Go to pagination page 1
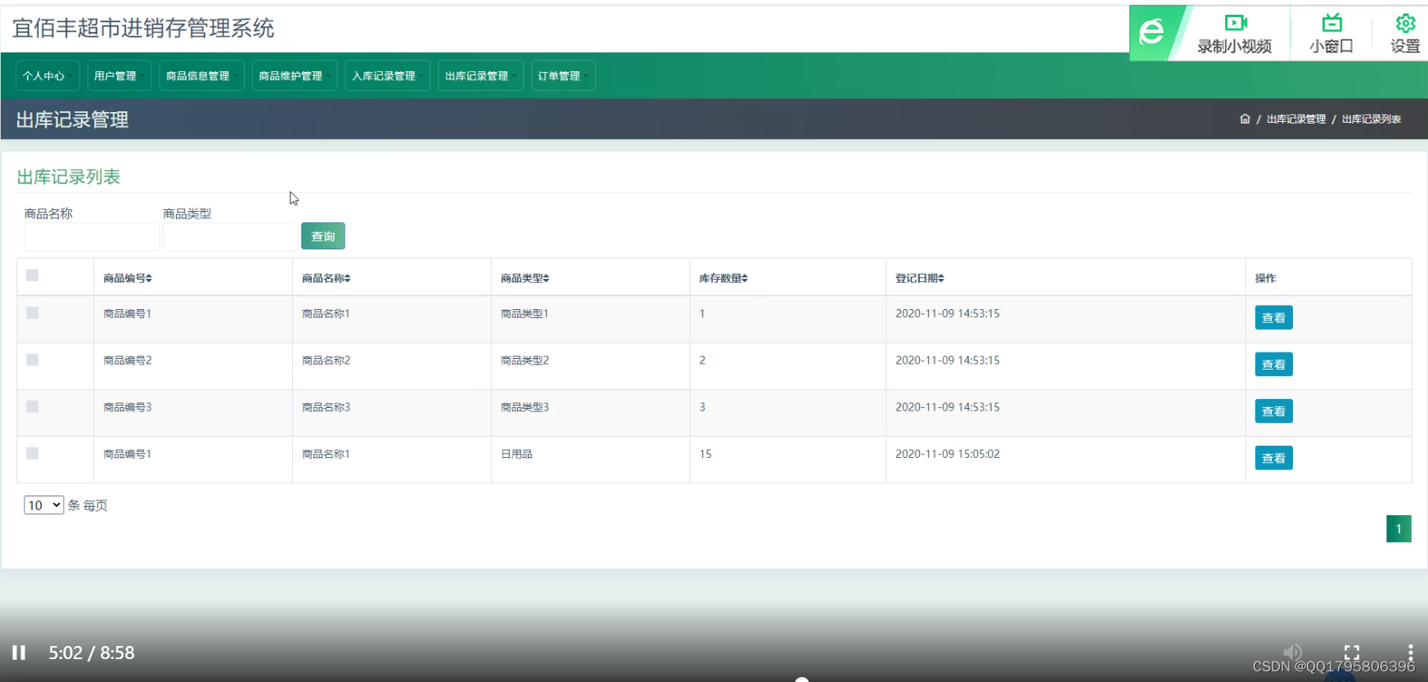The height and width of the screenshot is (682, 1428). click(1399, 529)
